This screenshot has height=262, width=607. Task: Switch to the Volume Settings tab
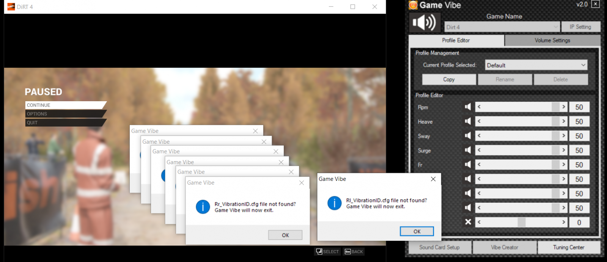coord(552,40)
